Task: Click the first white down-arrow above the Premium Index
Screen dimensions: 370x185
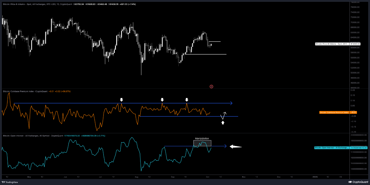Action: point(121,100)
